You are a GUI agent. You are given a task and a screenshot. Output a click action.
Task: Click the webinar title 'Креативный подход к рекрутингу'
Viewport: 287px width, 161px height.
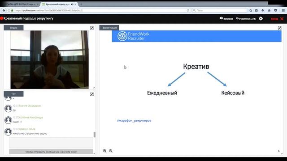click(x=28, y=18)
